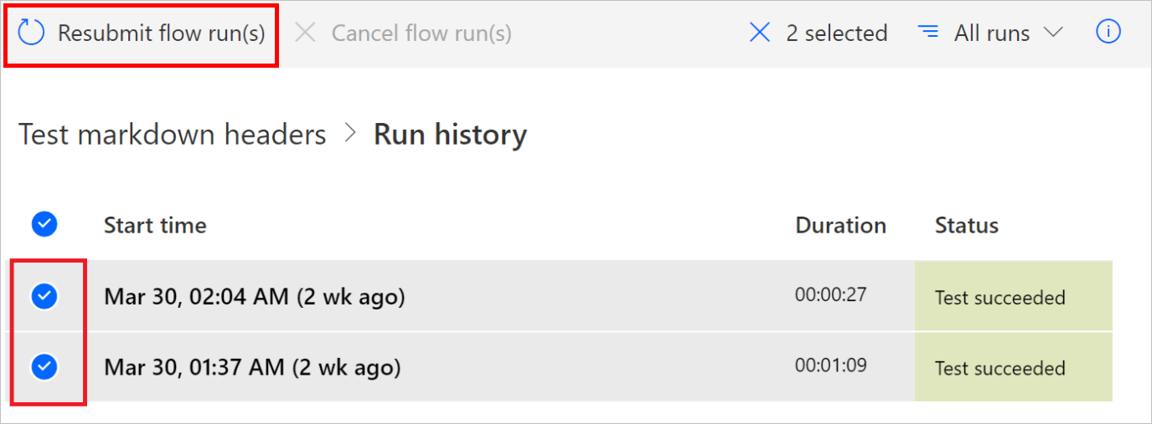1152x424 pixels.
Task: Toggle the select-all checkbox in header row
Action: coord(44,224)
